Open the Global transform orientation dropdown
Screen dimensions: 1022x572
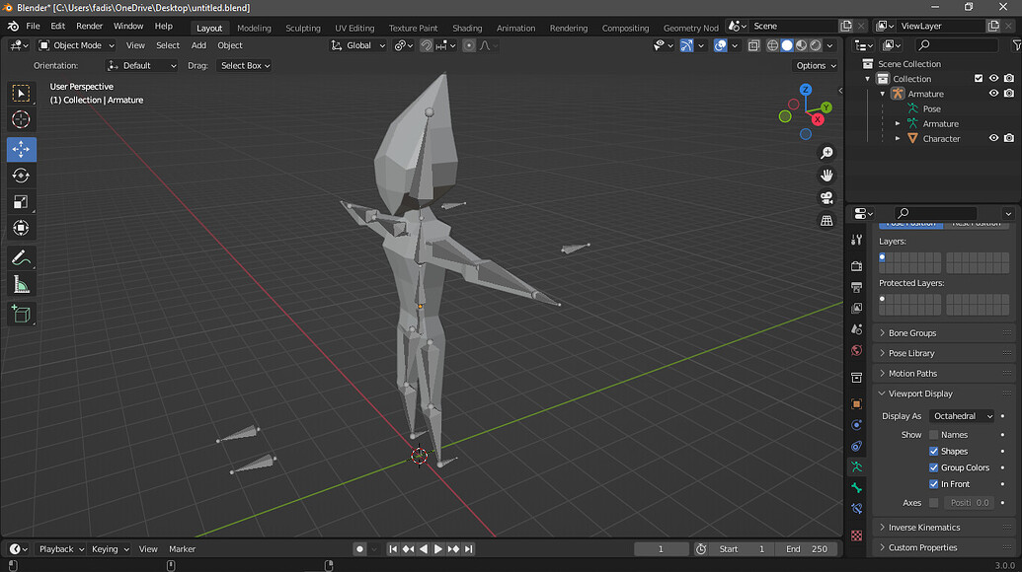click(x=358, y=45)
